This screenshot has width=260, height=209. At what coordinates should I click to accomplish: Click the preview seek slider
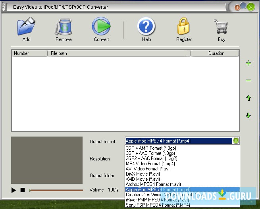56,190
